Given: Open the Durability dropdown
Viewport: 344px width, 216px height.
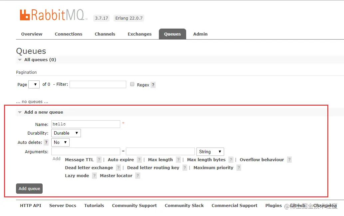Looking at the screenshot, I should click(x=66, y=133).
